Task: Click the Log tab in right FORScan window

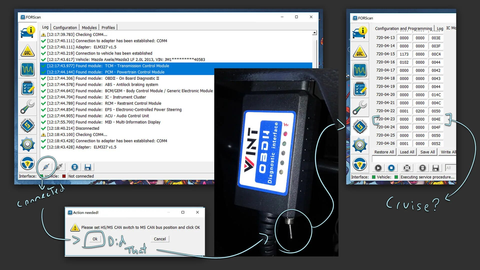Action: (x=440, y=28)
